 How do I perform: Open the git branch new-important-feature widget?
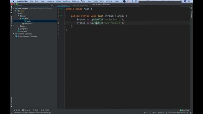pyautogui.click(x=176, y=113)
